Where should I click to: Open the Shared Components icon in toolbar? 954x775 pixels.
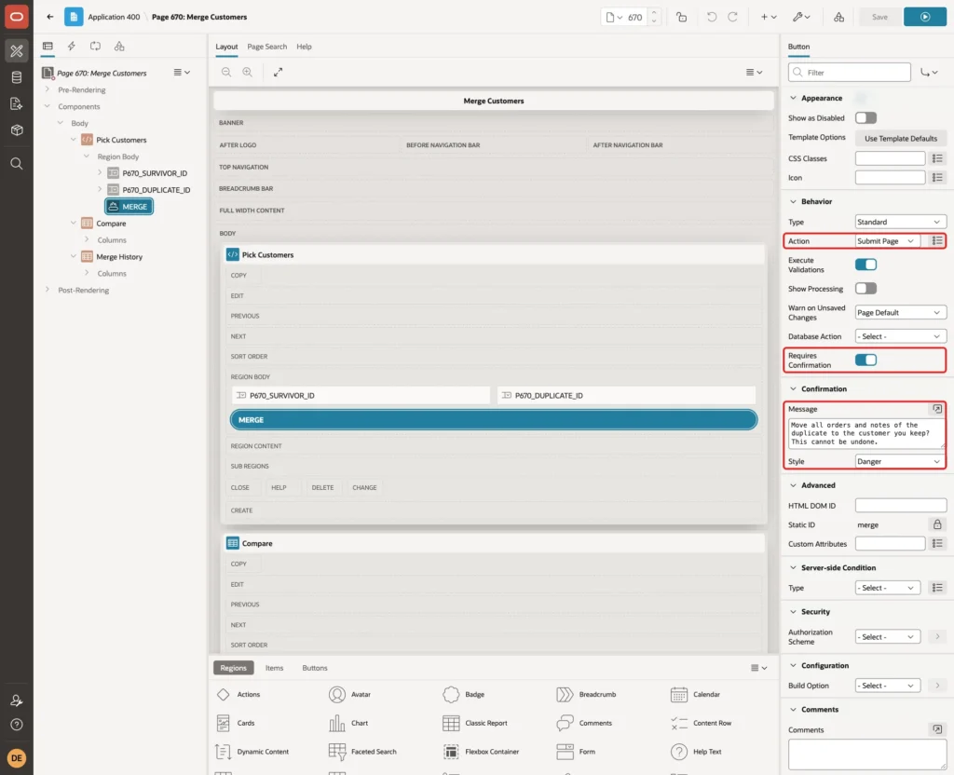838,17
